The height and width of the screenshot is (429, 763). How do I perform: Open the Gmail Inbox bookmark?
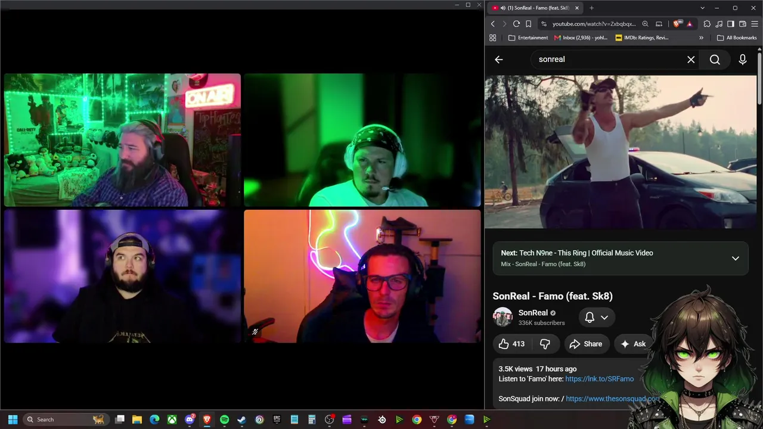coord(581,38)
